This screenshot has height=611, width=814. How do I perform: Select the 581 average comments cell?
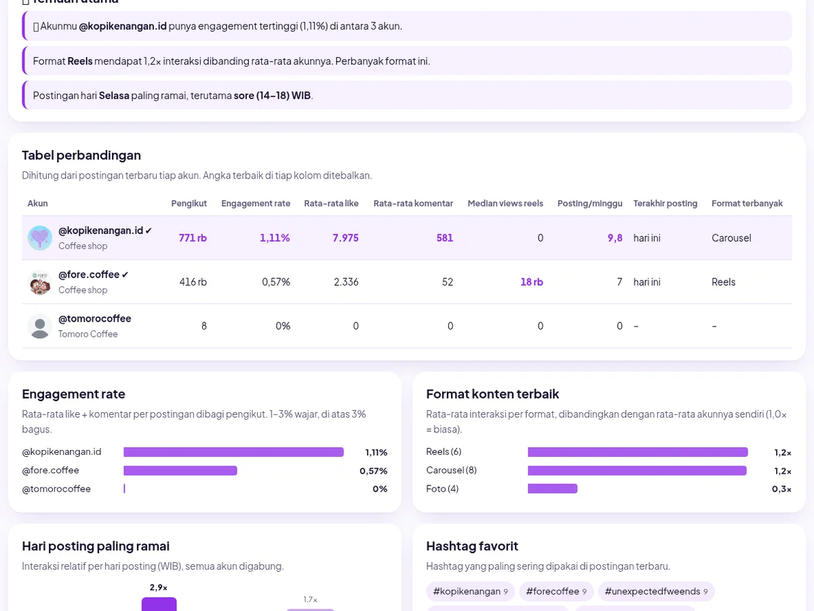click(445, 238)
